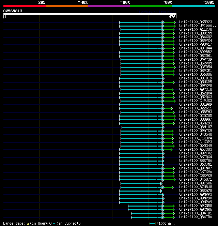Click hit label UniRef100_C6SVK9
The image size is (218, 226).
pyautogui.click(x=196, y=176)
